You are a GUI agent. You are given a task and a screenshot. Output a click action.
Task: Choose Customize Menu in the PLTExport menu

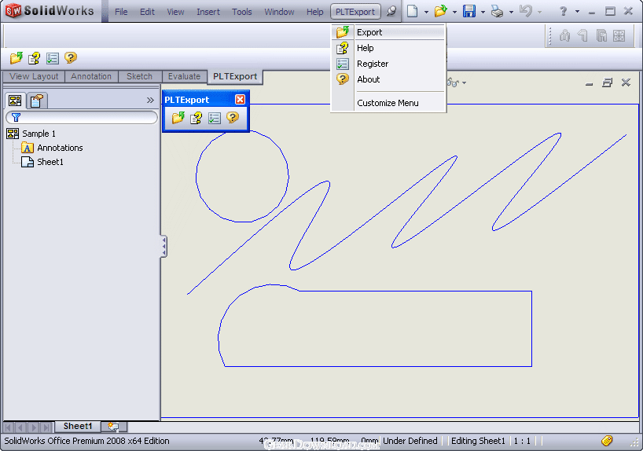click(x=388, y=103)
